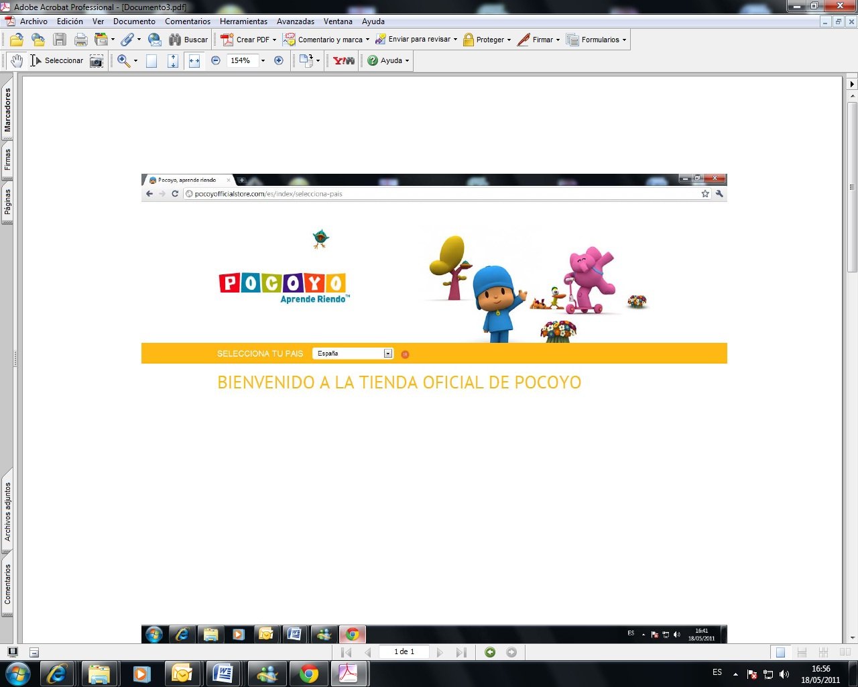This screenshot has width=858, height=687.
Task: Go to previous page arrow
Action: click(367, 652)
